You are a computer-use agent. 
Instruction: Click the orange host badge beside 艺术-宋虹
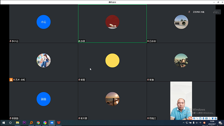click(11, 80)
